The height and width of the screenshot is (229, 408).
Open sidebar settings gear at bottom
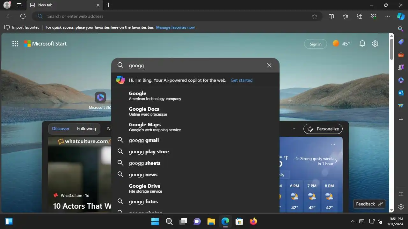pyautogui.click(x=401, y=207)
